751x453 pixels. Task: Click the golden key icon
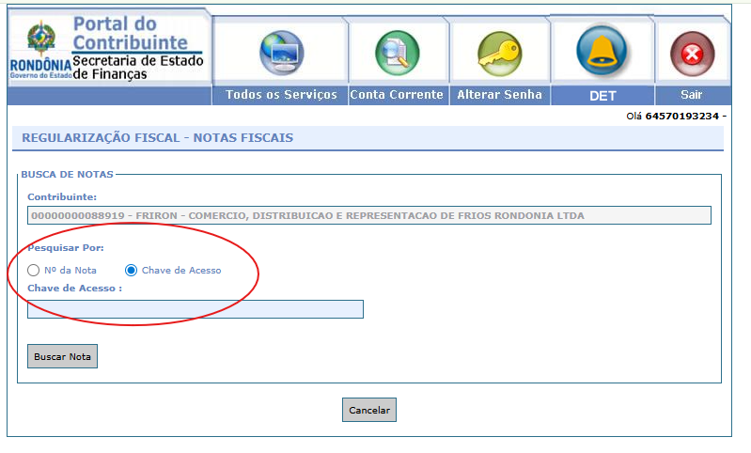pos(498,53)
